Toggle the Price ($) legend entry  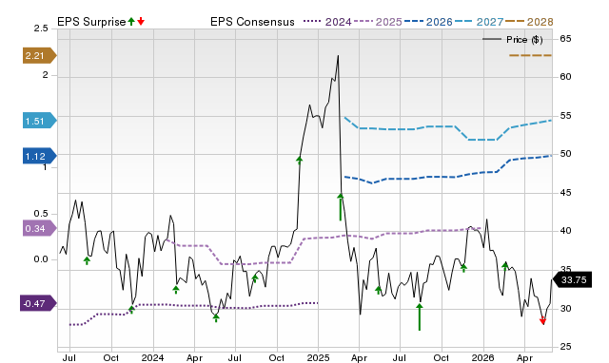pos(513,40)
